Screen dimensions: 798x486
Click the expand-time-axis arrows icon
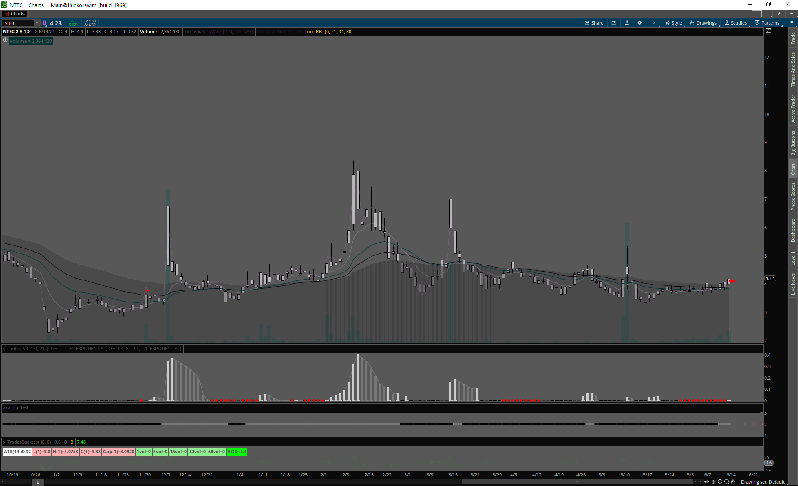pos(707,482)
